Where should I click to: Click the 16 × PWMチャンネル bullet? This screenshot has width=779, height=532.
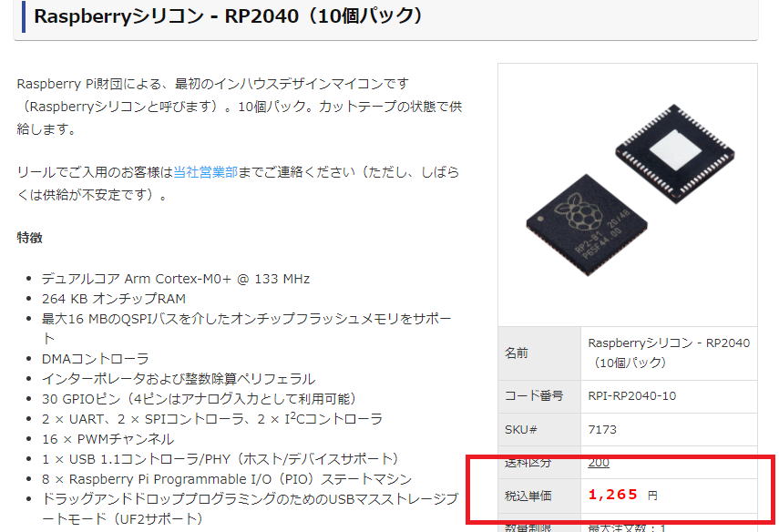(108, 439)
